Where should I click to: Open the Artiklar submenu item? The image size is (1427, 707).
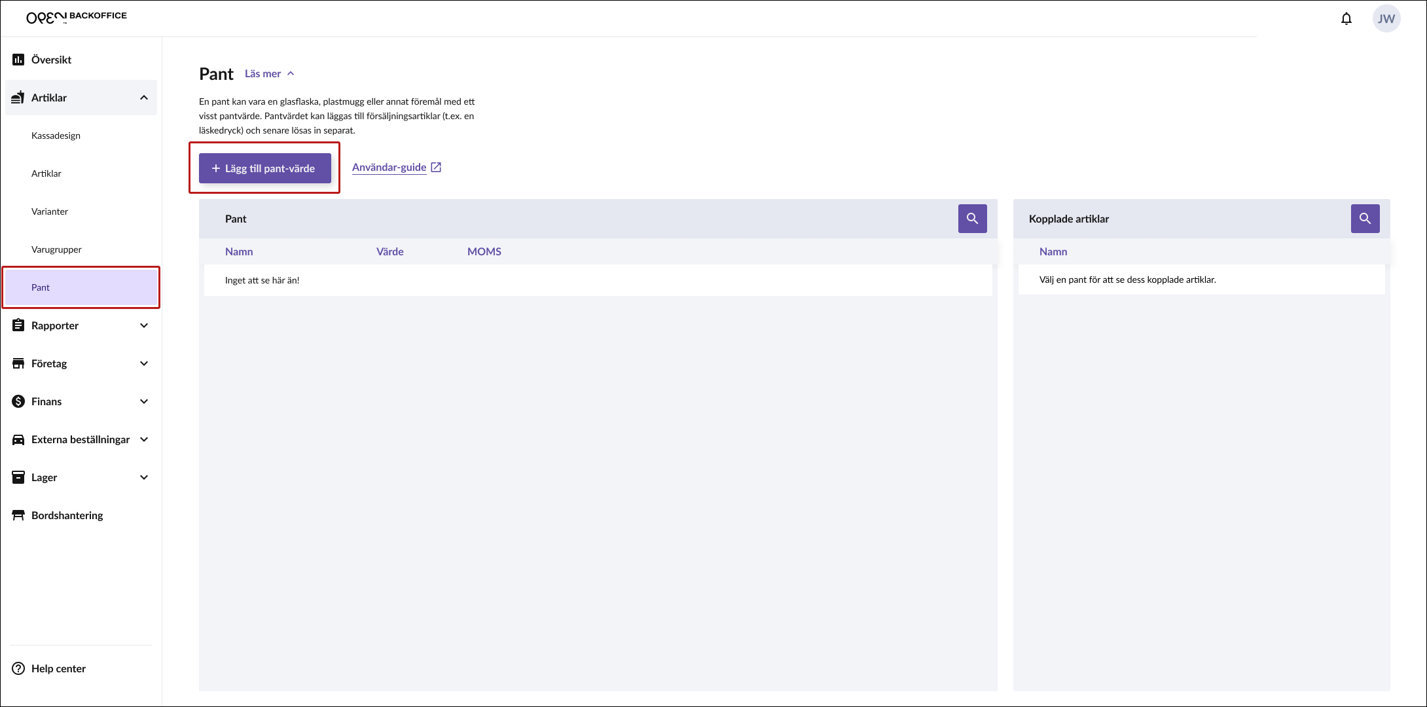[x=81, y=173]
